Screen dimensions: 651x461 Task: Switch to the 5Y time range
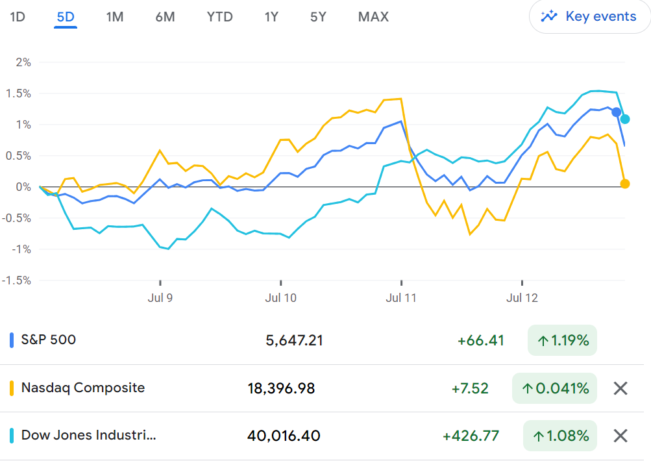click(x=319, y=17)
